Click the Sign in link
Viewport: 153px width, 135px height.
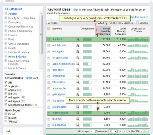[77, 10]
